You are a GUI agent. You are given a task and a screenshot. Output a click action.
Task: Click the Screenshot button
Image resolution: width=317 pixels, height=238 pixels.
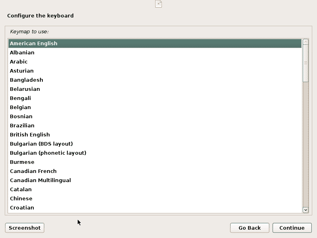(x=25, y=228)
